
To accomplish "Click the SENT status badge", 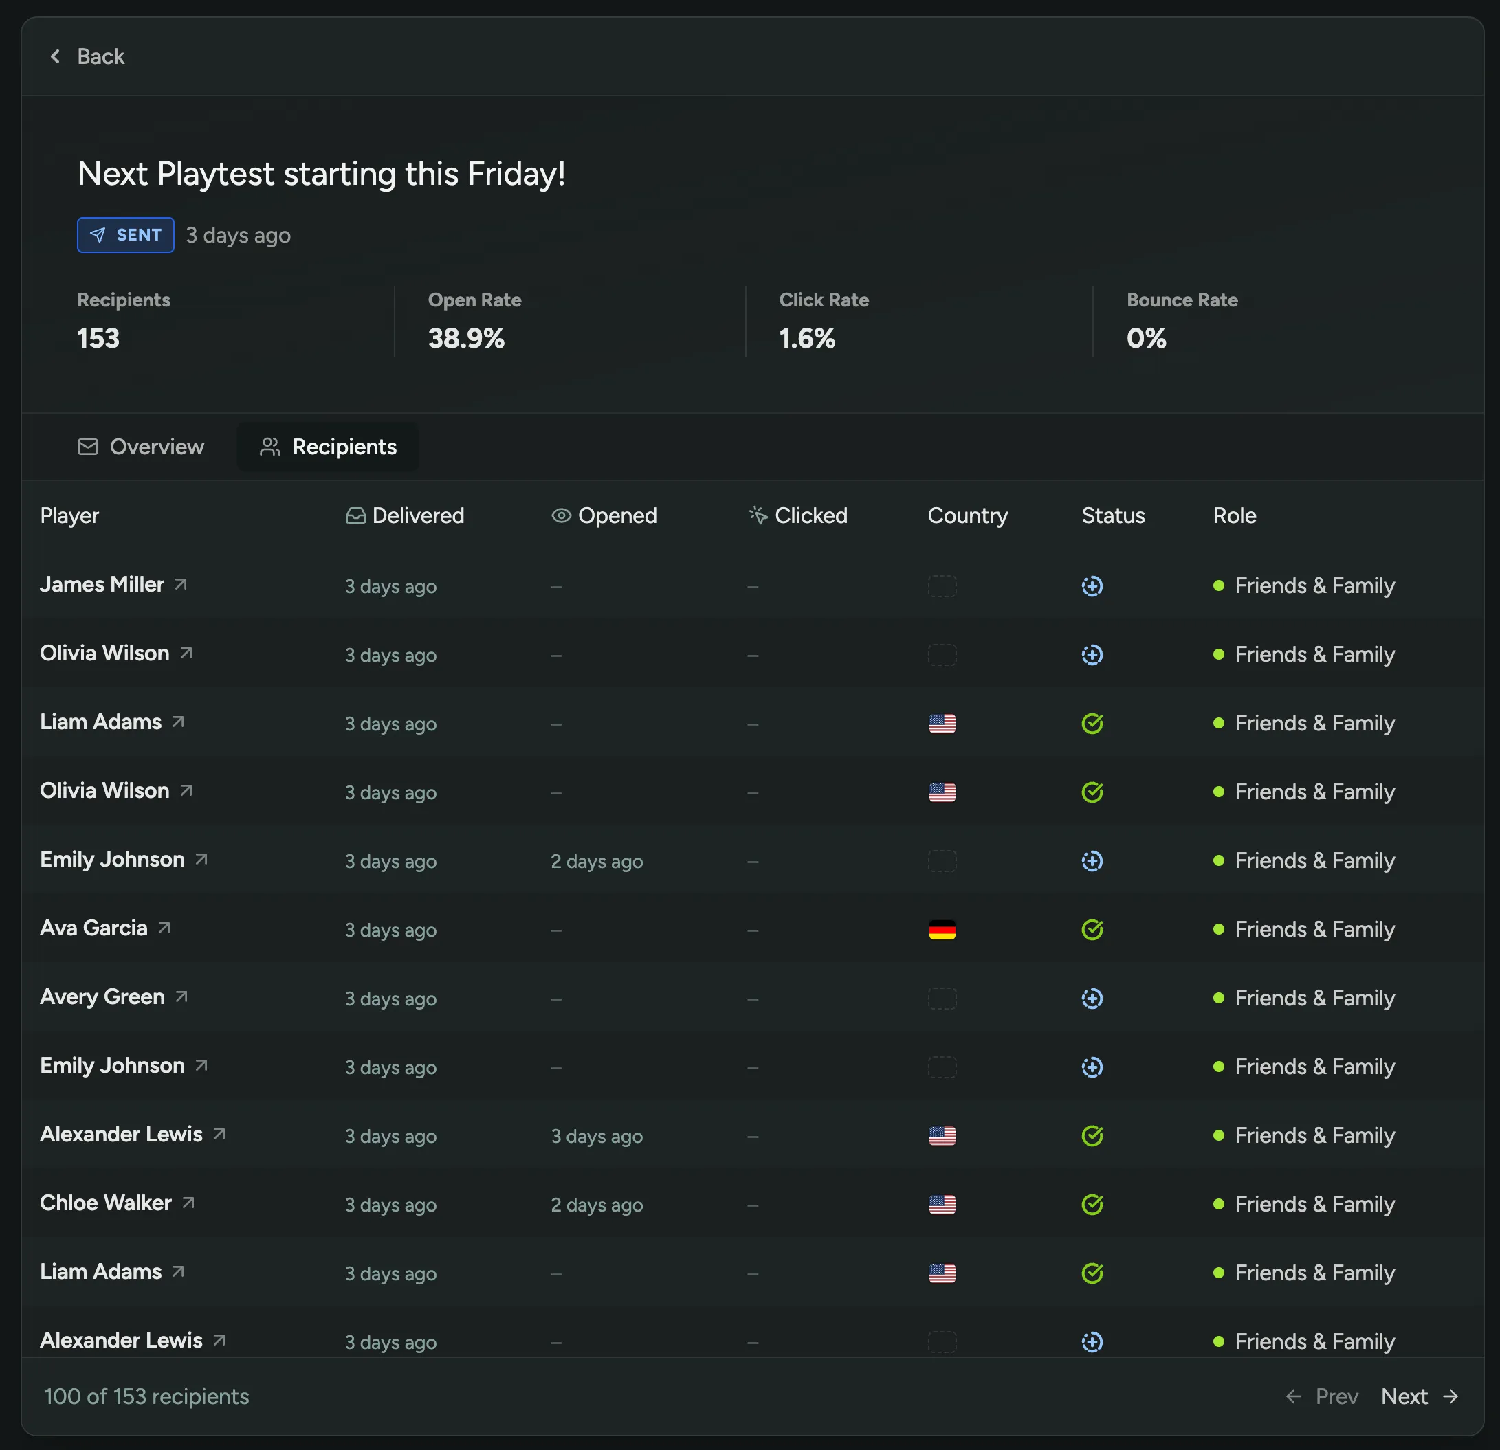I will click(x=126, y=235).
